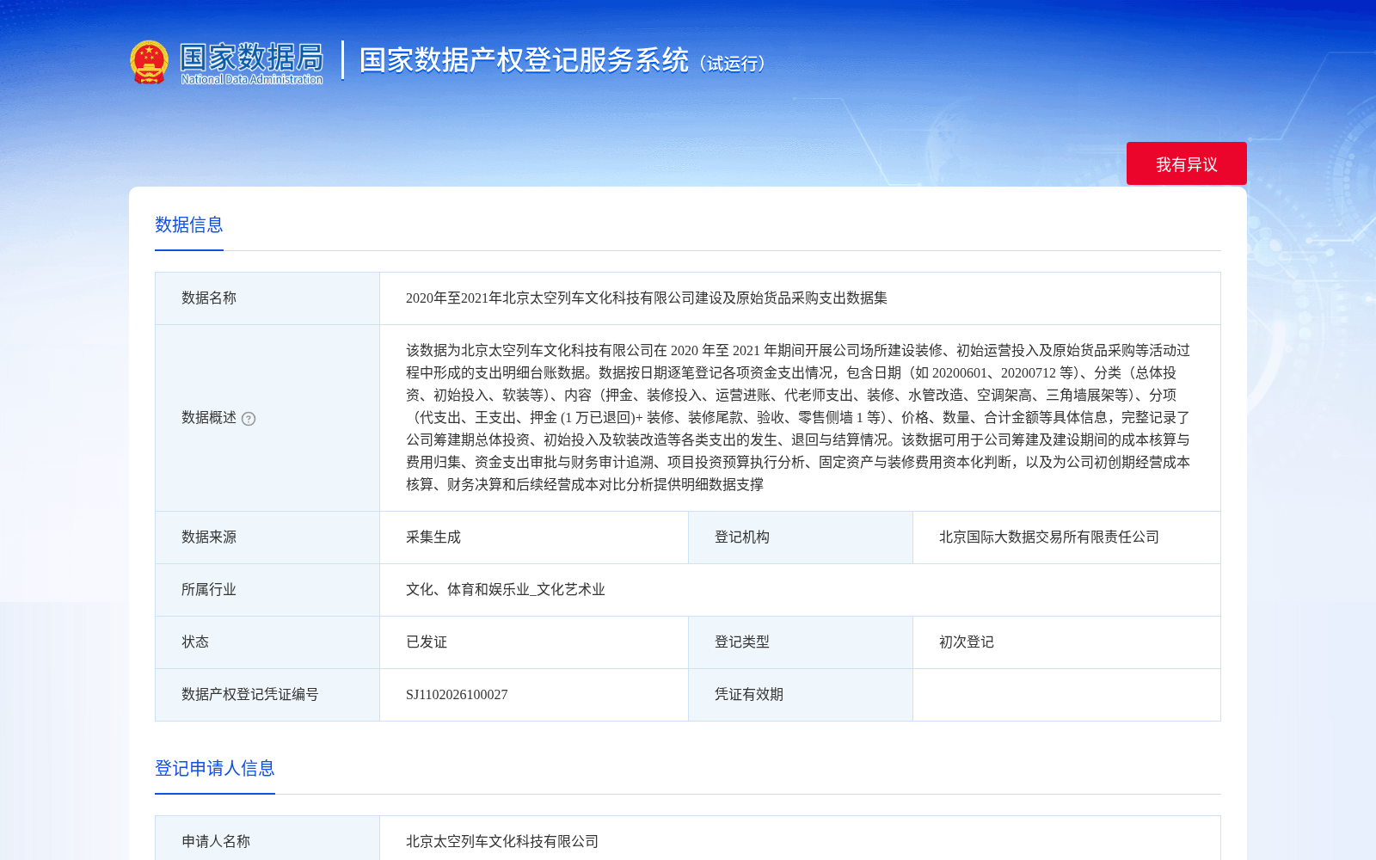Click certificate number SJ1102026100027
Viewport: 1376px width, 860px height.
click(457, 695)
